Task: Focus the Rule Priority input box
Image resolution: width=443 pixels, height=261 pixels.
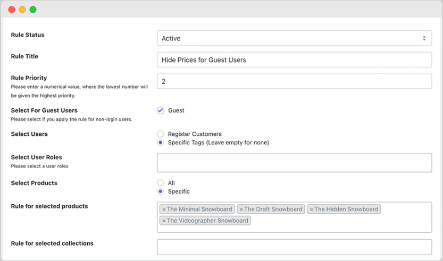Action: 294,81
